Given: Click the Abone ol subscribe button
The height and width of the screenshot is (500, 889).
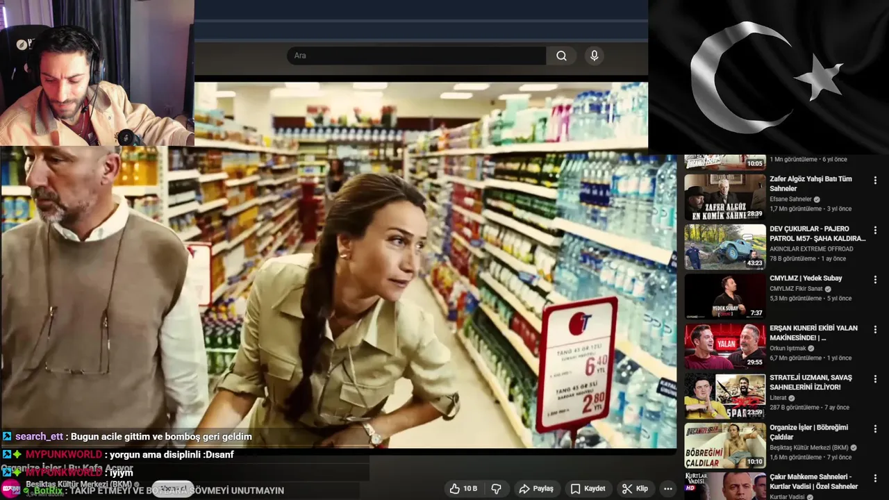Looking at the screenshot, I should [x=173, y=488].
